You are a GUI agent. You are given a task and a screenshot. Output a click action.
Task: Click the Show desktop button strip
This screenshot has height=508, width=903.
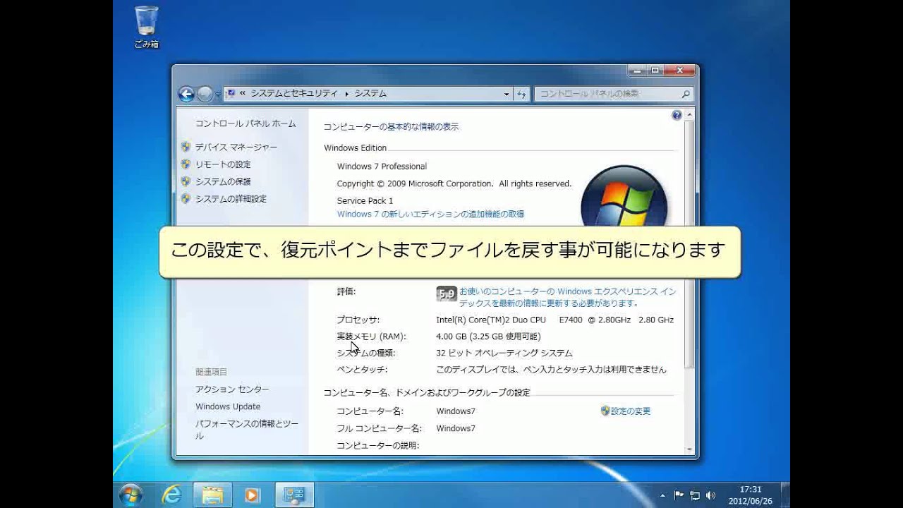coord(785,495)
